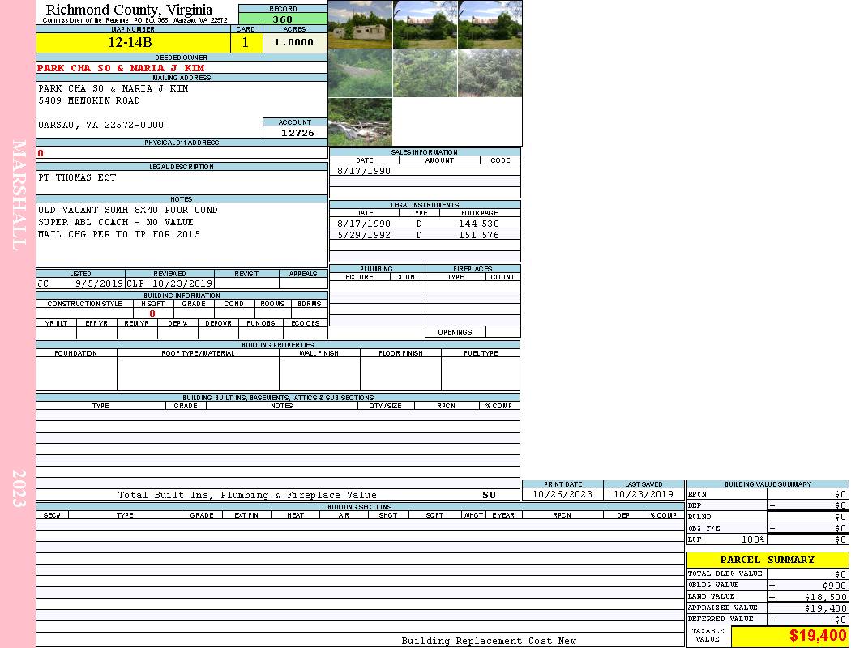Click the legal description PT THOMAS EST
The width and height of the screenshot is (851, 648).
77,178
